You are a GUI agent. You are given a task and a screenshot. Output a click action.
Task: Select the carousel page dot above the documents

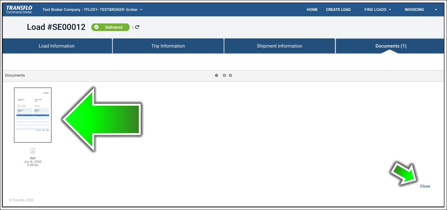coord(216,75)
